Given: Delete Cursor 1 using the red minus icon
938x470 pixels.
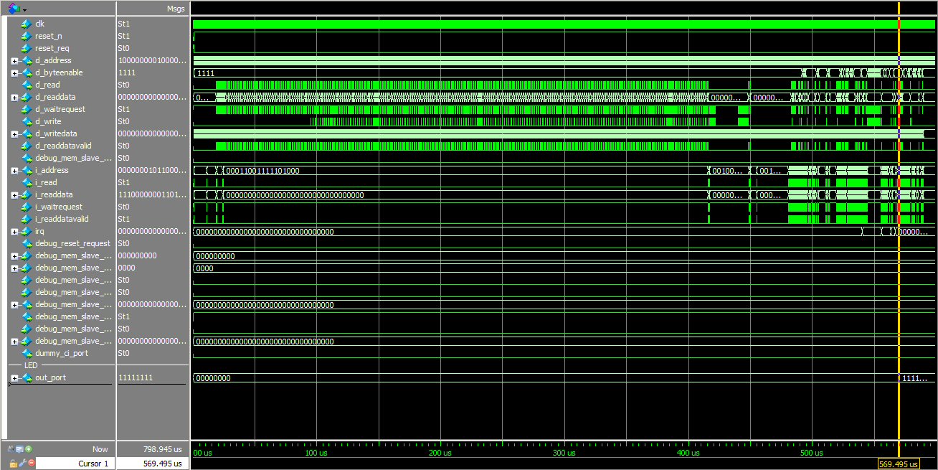Looking at the screenshot, I should pos(31,464).
